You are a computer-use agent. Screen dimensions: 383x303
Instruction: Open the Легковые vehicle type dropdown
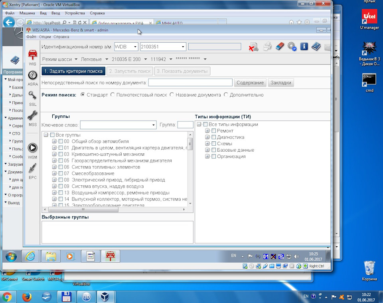[107, 59]
